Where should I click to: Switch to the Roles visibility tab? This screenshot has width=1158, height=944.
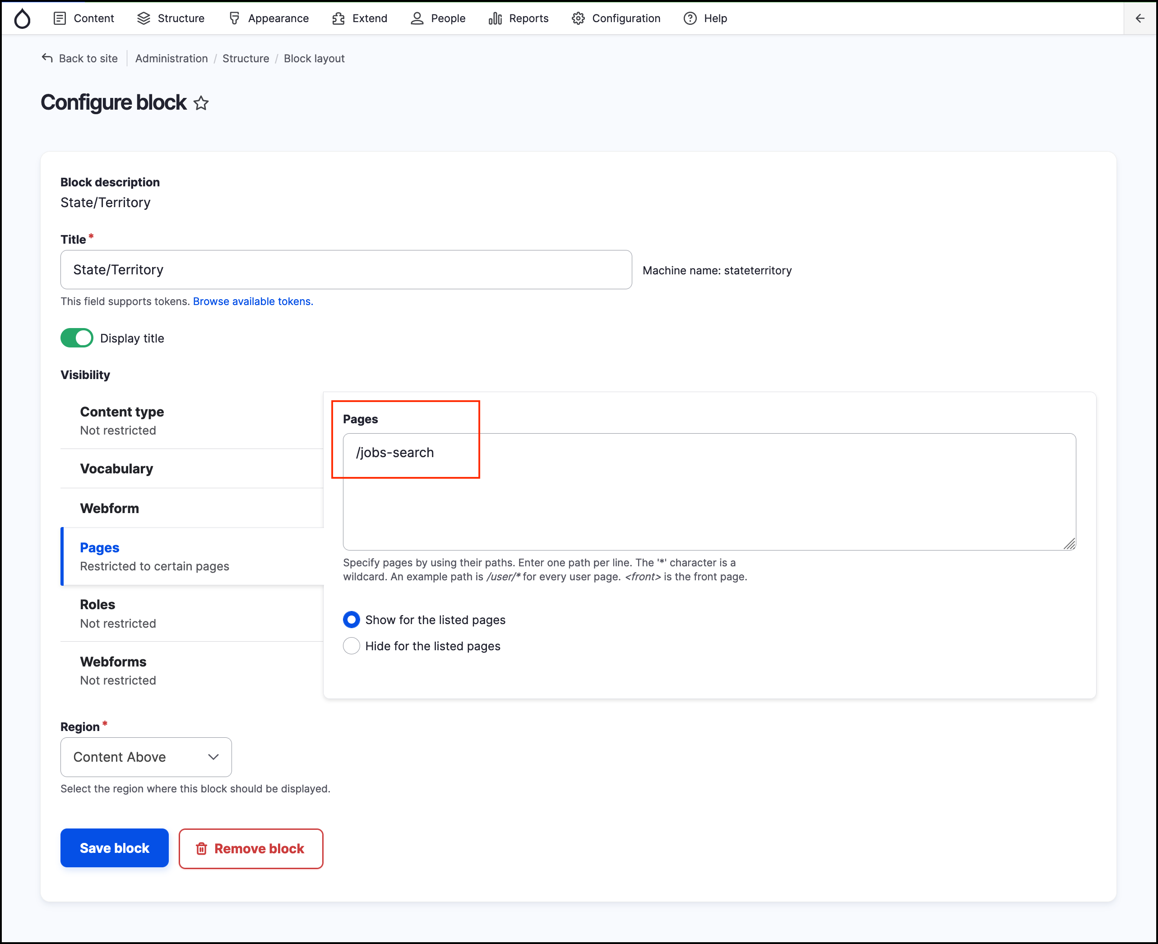(x=97, y=604)
